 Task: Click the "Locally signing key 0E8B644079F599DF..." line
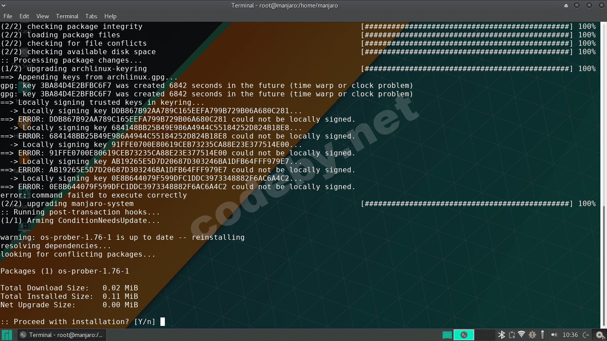coord(156,178)
